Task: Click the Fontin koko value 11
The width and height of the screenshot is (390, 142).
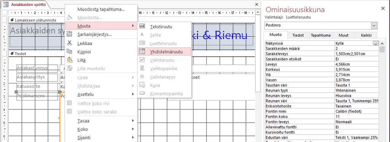Action: pyautogui.click(x=356, y=116)
